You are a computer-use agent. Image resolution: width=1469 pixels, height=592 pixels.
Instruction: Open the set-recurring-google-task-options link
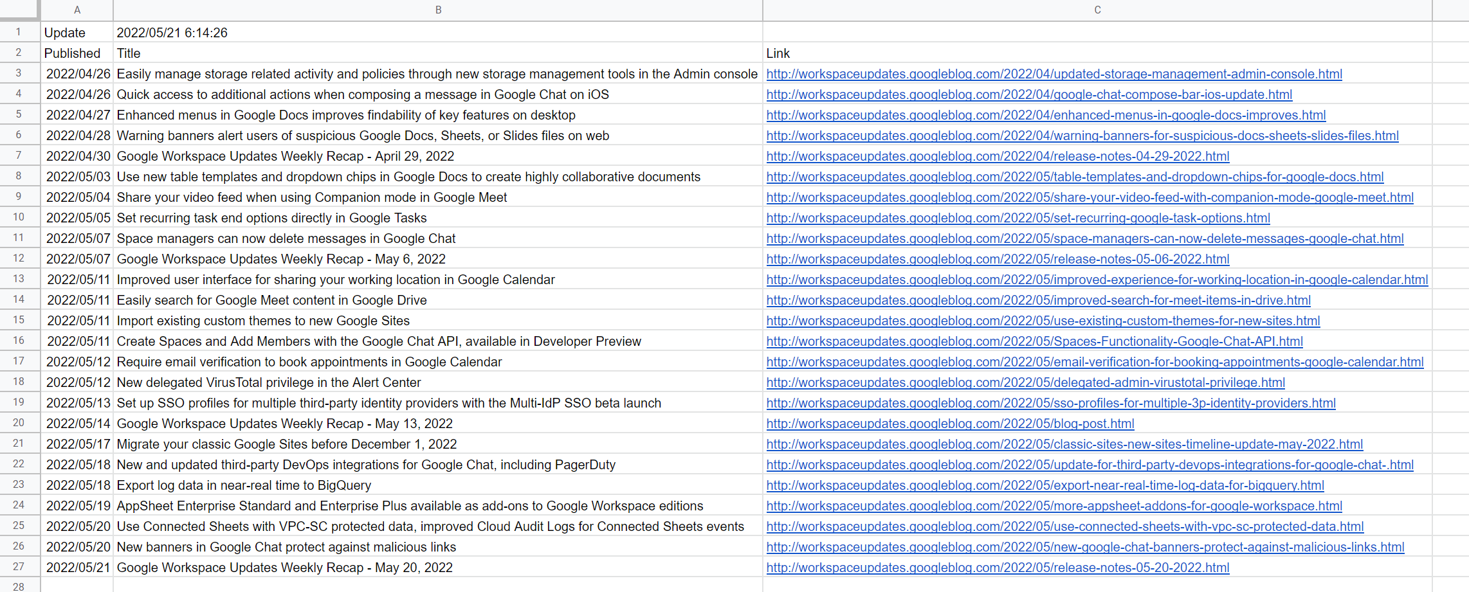click(x=1018, y=218)
